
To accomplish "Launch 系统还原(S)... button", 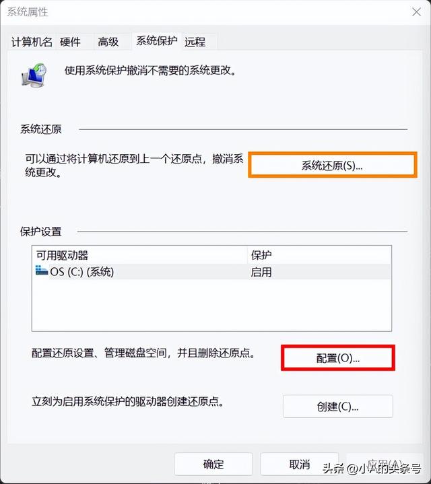I will point(333,165).
